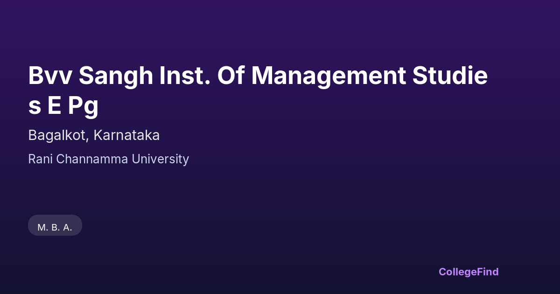Click the M. B. A. course tag
The height and width of the screenshot is (294, 560).
tap(55, 227)
